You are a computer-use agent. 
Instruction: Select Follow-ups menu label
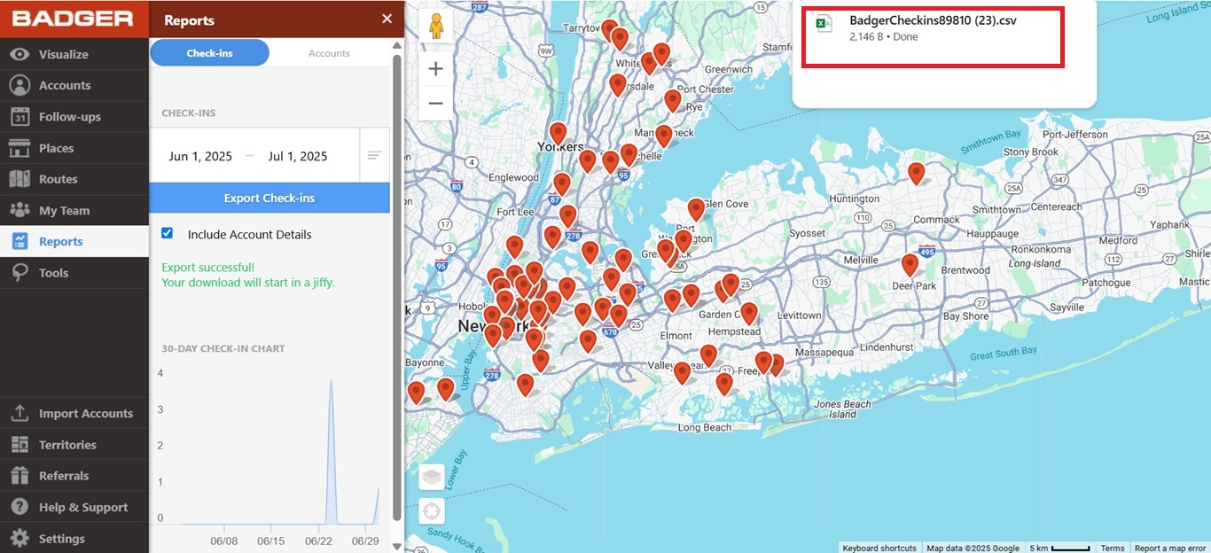coord(70,116)
